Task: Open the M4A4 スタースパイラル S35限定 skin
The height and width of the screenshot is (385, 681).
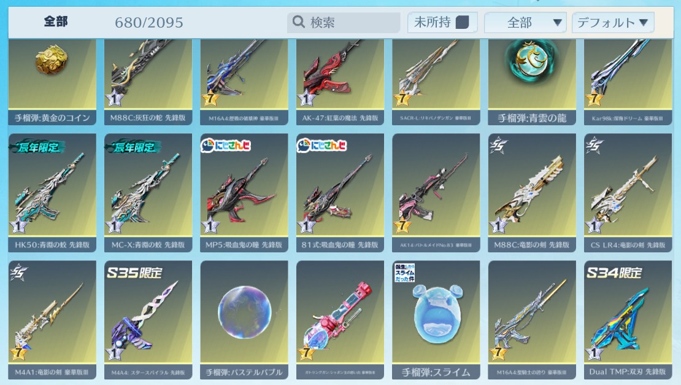Action: [x=148, y=320]
